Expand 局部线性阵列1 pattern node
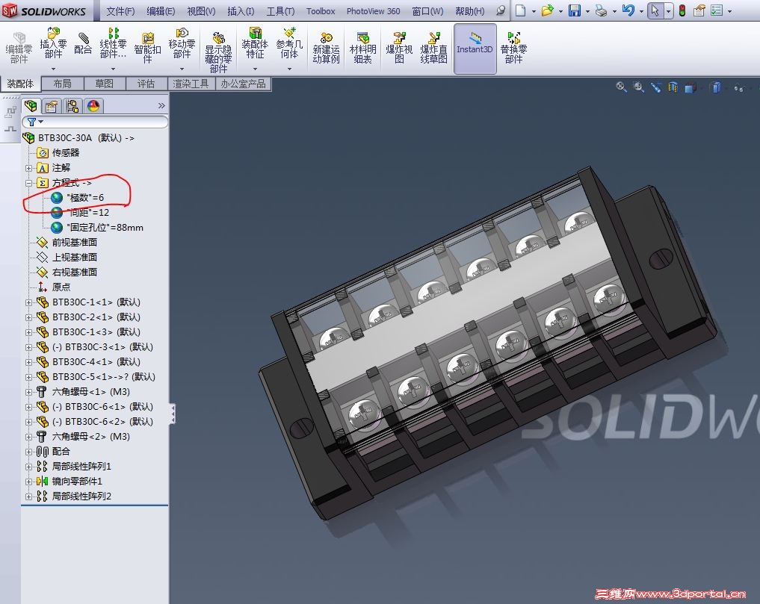This screenshot has width=760, height=604. pyautogui.click(x=28, y=467)
